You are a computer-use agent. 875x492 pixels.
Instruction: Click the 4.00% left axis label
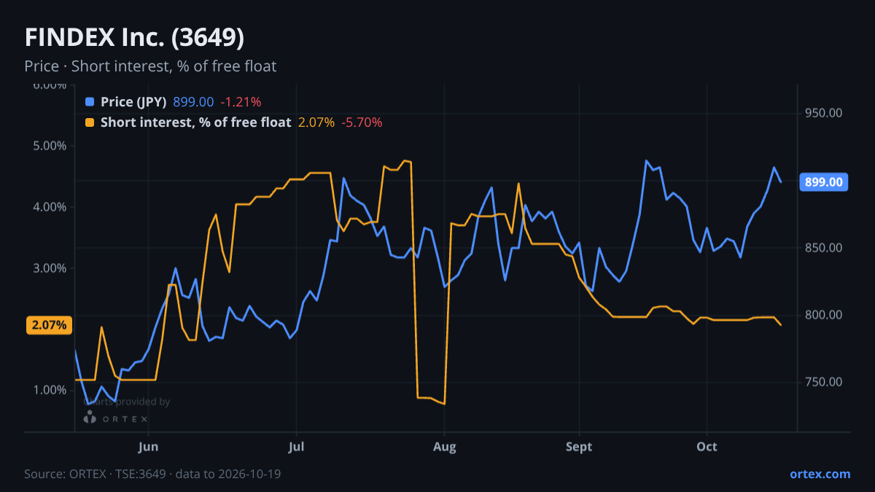50,207
